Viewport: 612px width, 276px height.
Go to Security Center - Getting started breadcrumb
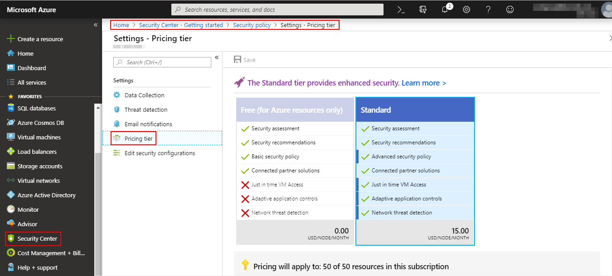181,25
